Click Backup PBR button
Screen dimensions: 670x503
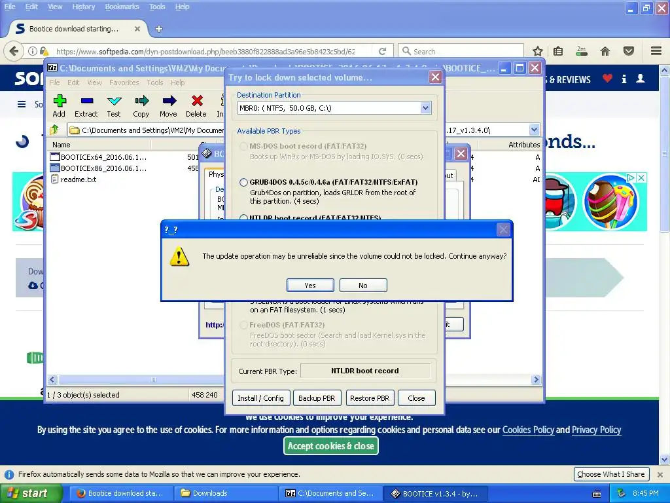coord(317,398)
